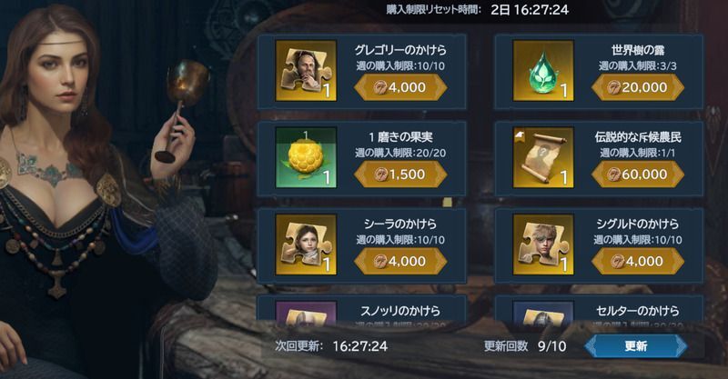The image size is (728, 379).
Task: Select the スノッリのかけら item title
Action: [400, 310]
